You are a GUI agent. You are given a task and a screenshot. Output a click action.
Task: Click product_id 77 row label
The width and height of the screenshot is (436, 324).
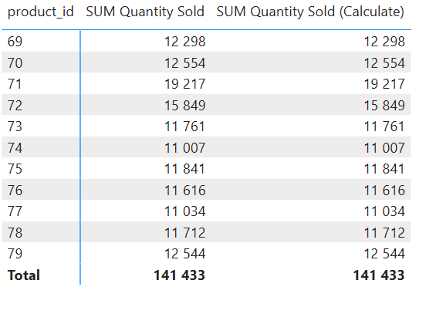15,211
